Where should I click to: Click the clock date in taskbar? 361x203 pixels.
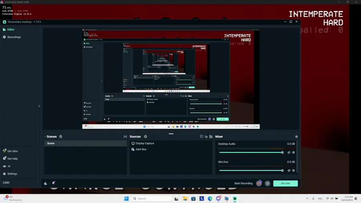347,199
